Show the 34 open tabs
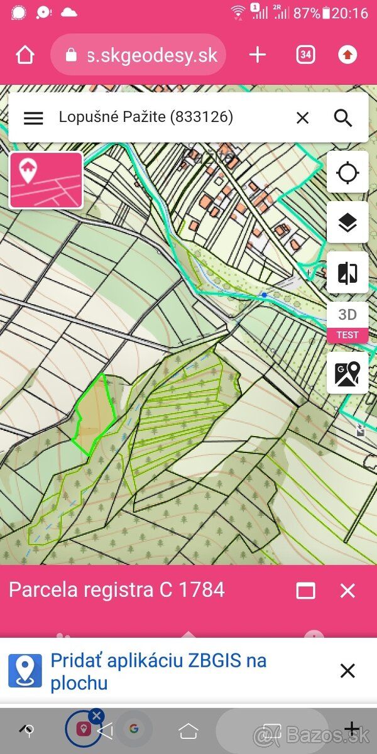 pos(306,55)
